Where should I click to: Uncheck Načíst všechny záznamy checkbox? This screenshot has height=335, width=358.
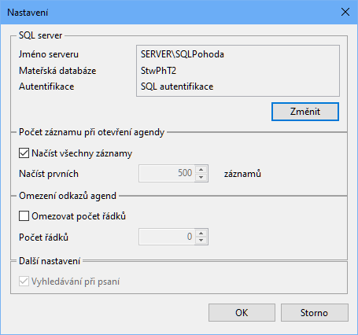point(24,153)
